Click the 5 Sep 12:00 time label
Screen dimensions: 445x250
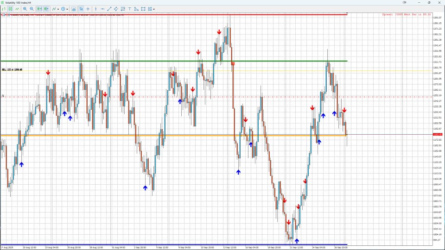[162, 247]
